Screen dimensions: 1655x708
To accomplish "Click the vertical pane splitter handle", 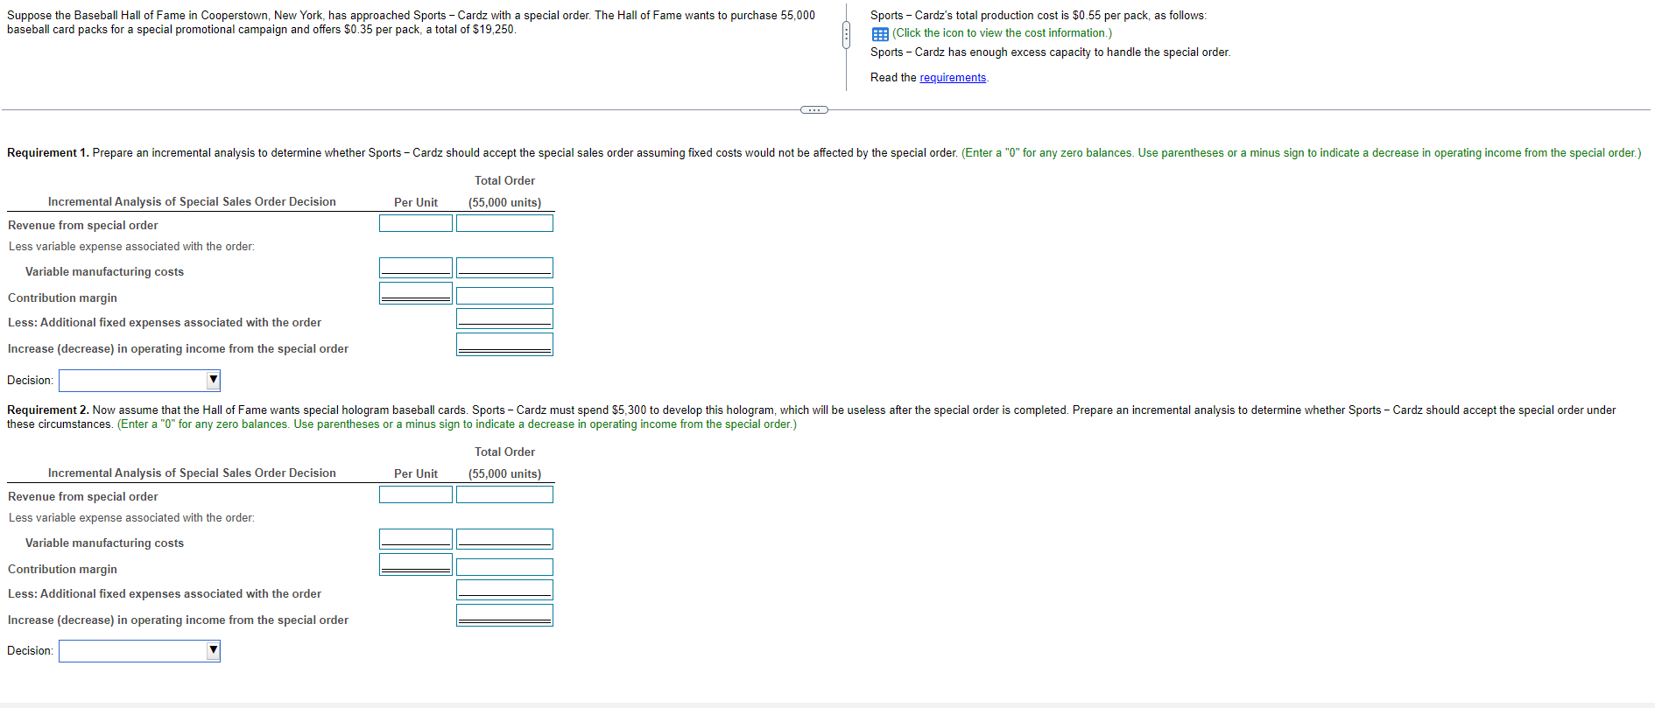I will click(x=846, y=36).
